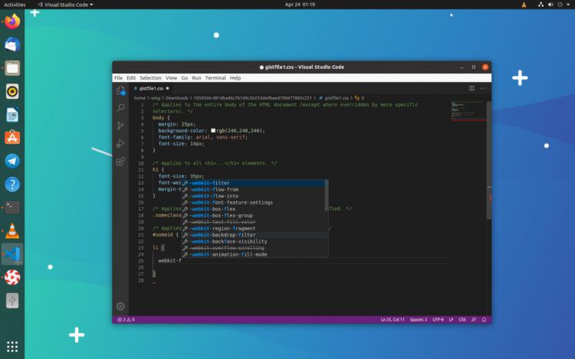
Task: Select -webkit-flow-into suggestion
Action: pyautogui.click(x=253, y=196)
